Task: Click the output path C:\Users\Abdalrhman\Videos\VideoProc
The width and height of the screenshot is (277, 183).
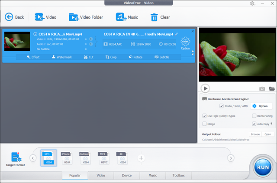Action: pyautogui.click(x=225, y=140)
